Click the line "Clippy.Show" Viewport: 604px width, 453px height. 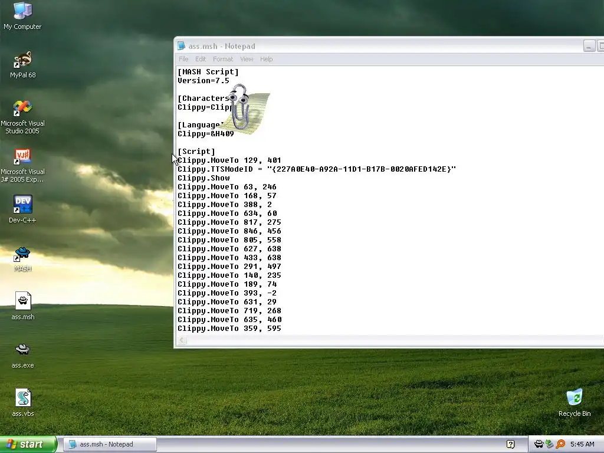pyautogui.click(x=203, y=178)
